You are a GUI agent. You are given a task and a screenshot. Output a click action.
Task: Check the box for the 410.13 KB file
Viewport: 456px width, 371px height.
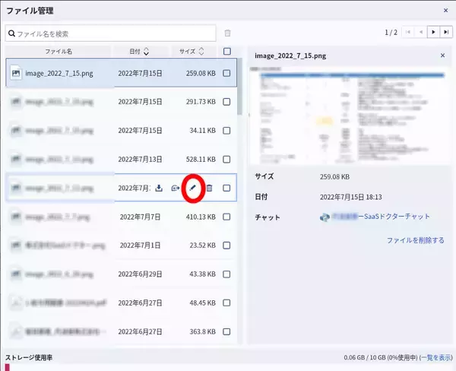pos(226,217)
